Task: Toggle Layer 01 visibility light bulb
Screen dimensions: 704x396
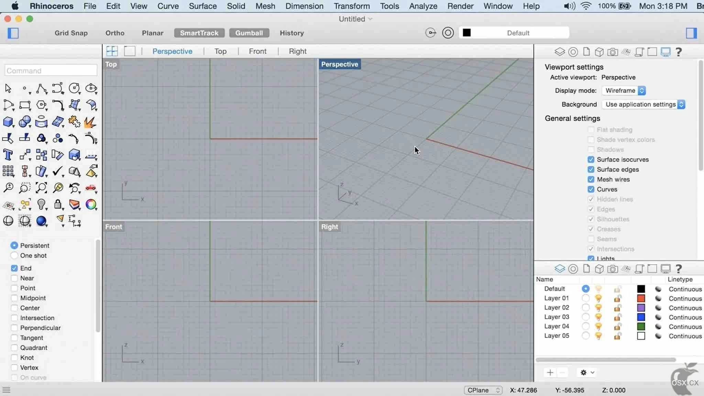Action: [598, 298]
